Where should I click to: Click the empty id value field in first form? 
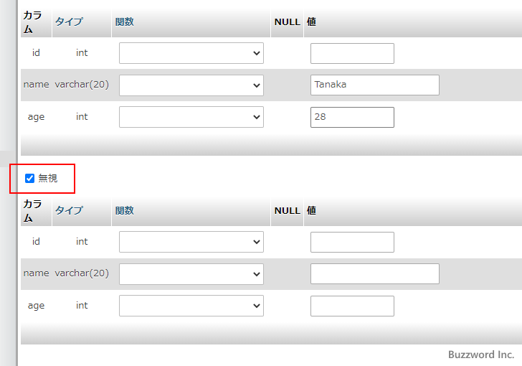pyautogui.click(x=352, y=53)
